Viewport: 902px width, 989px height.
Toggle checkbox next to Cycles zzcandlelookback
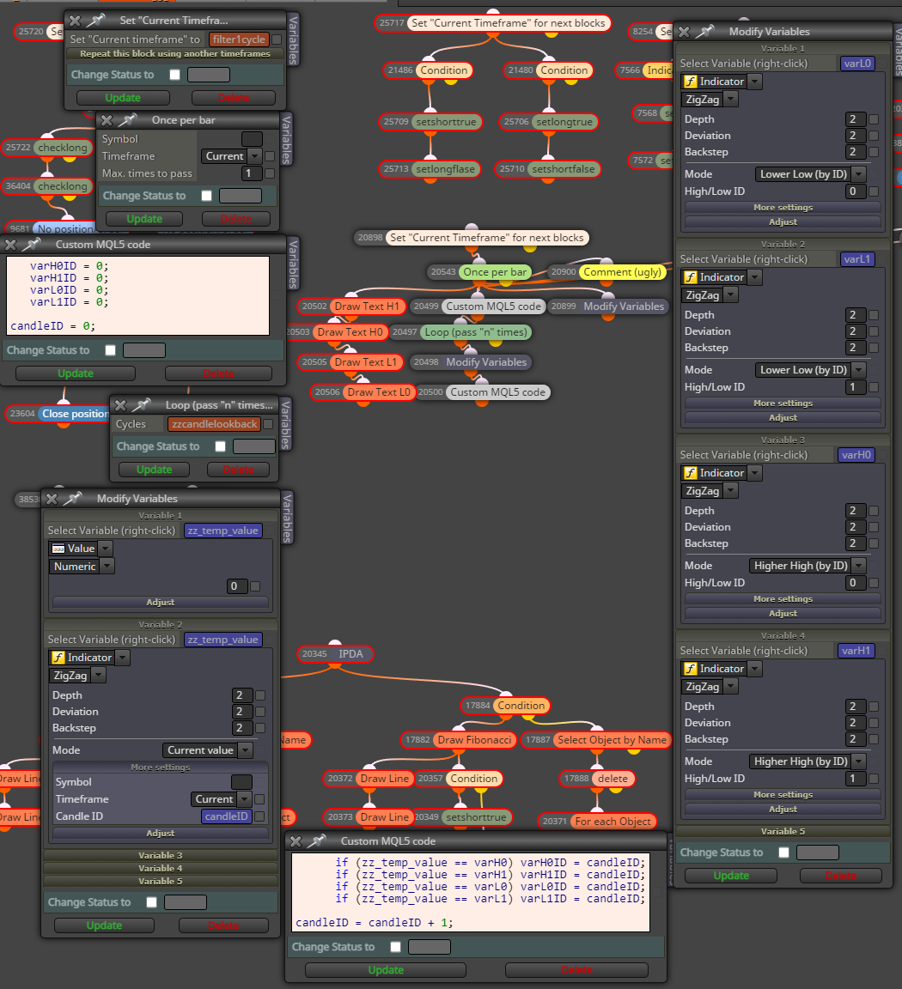(x=268, y=424)
